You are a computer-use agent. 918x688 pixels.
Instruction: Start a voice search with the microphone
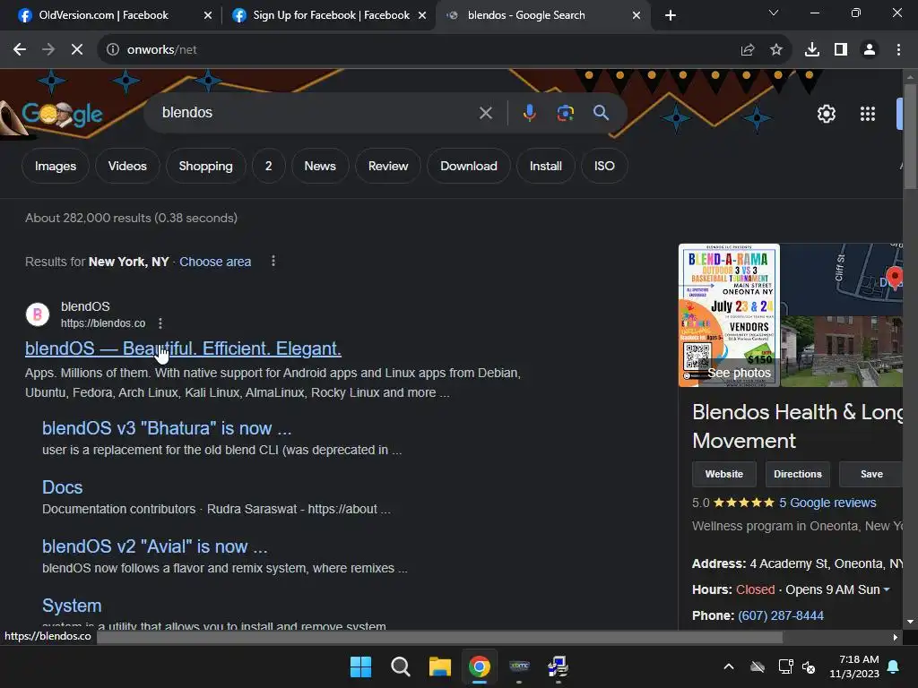529,113
